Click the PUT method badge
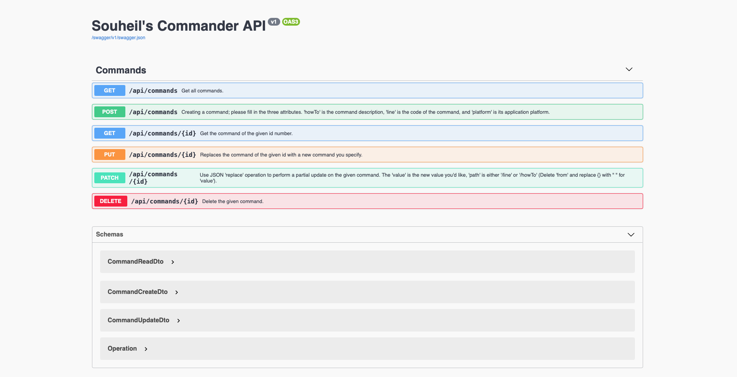This screenshot has width=737, height=377. (x=109, y=154)
